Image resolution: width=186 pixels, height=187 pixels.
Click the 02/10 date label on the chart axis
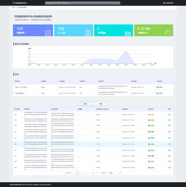(x=152, y=65)
